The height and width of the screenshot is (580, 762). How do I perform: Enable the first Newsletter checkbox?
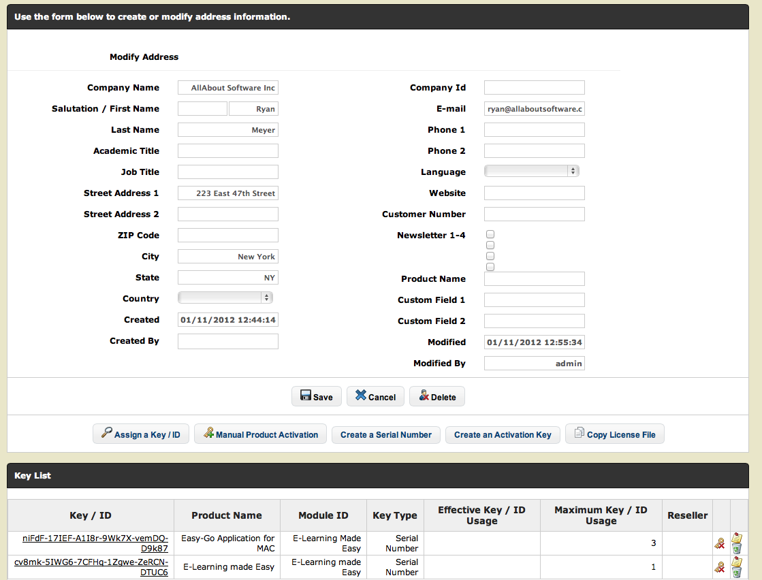coord(490,234)
